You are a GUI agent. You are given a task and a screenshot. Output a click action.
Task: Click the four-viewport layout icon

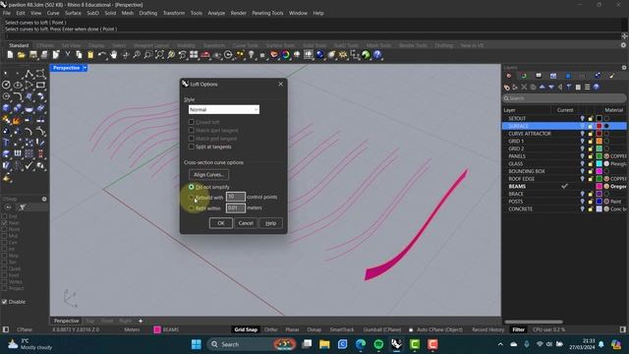(x=194, y=55)
